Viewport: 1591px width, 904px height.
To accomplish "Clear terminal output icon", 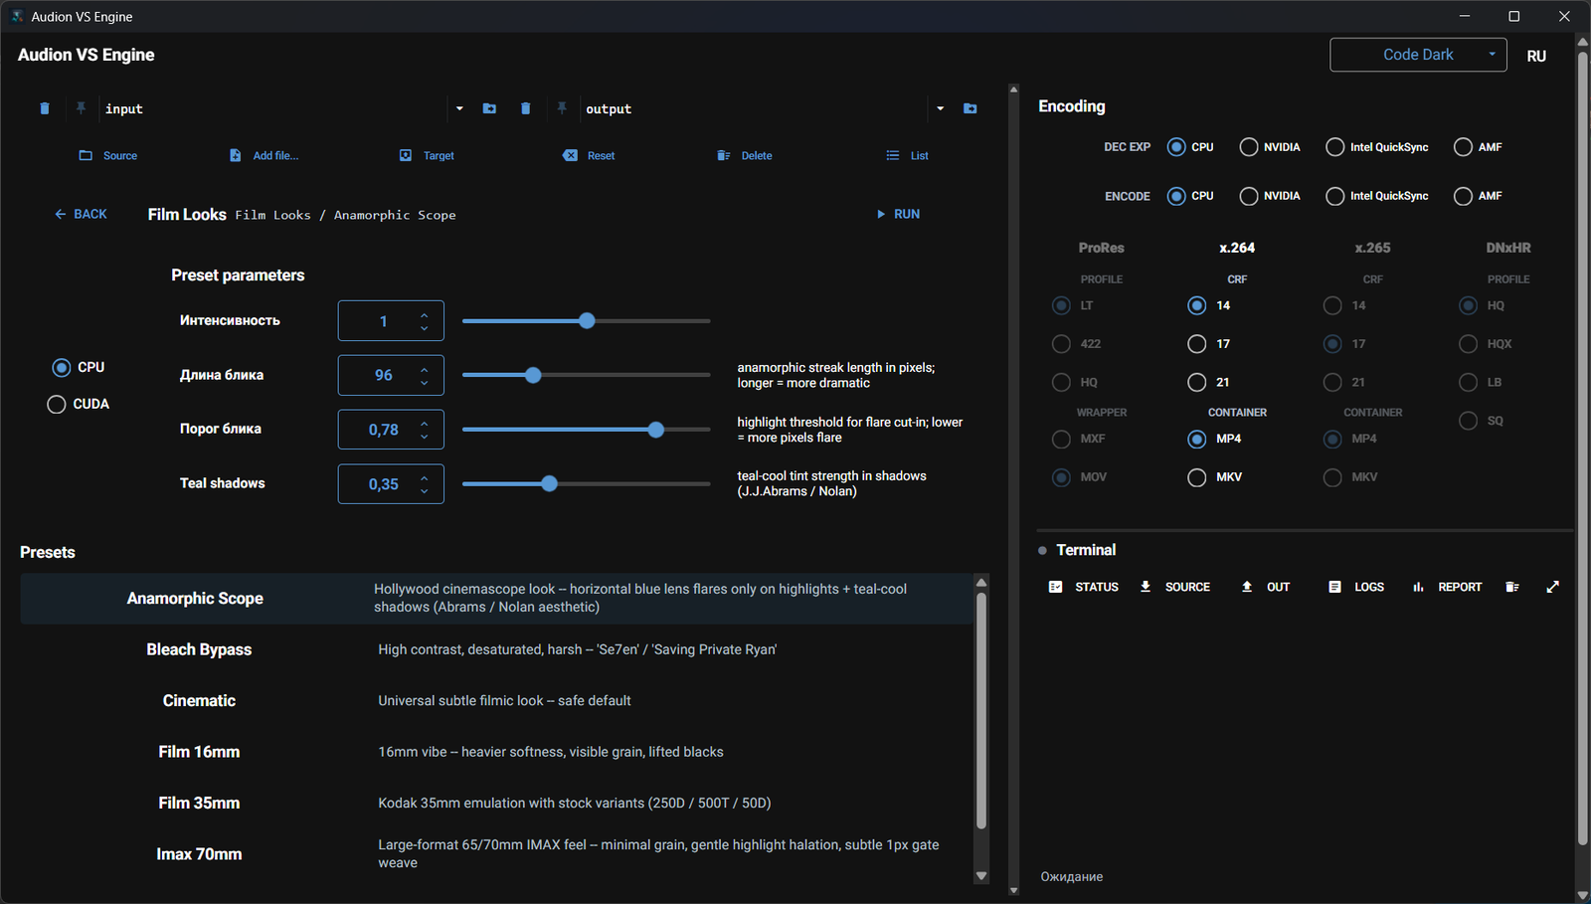I will click(x=1512, y=587).
